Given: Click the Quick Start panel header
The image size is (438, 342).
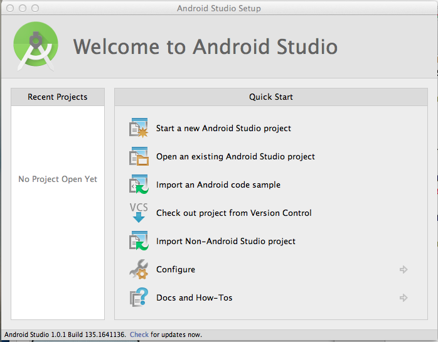Looking at the screenshot, I should click(271, 97).
